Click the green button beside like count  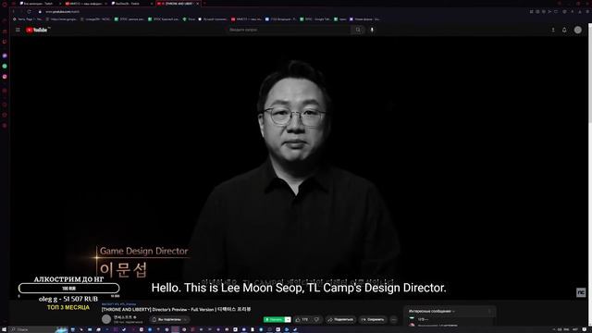click(x=274, y=320)
